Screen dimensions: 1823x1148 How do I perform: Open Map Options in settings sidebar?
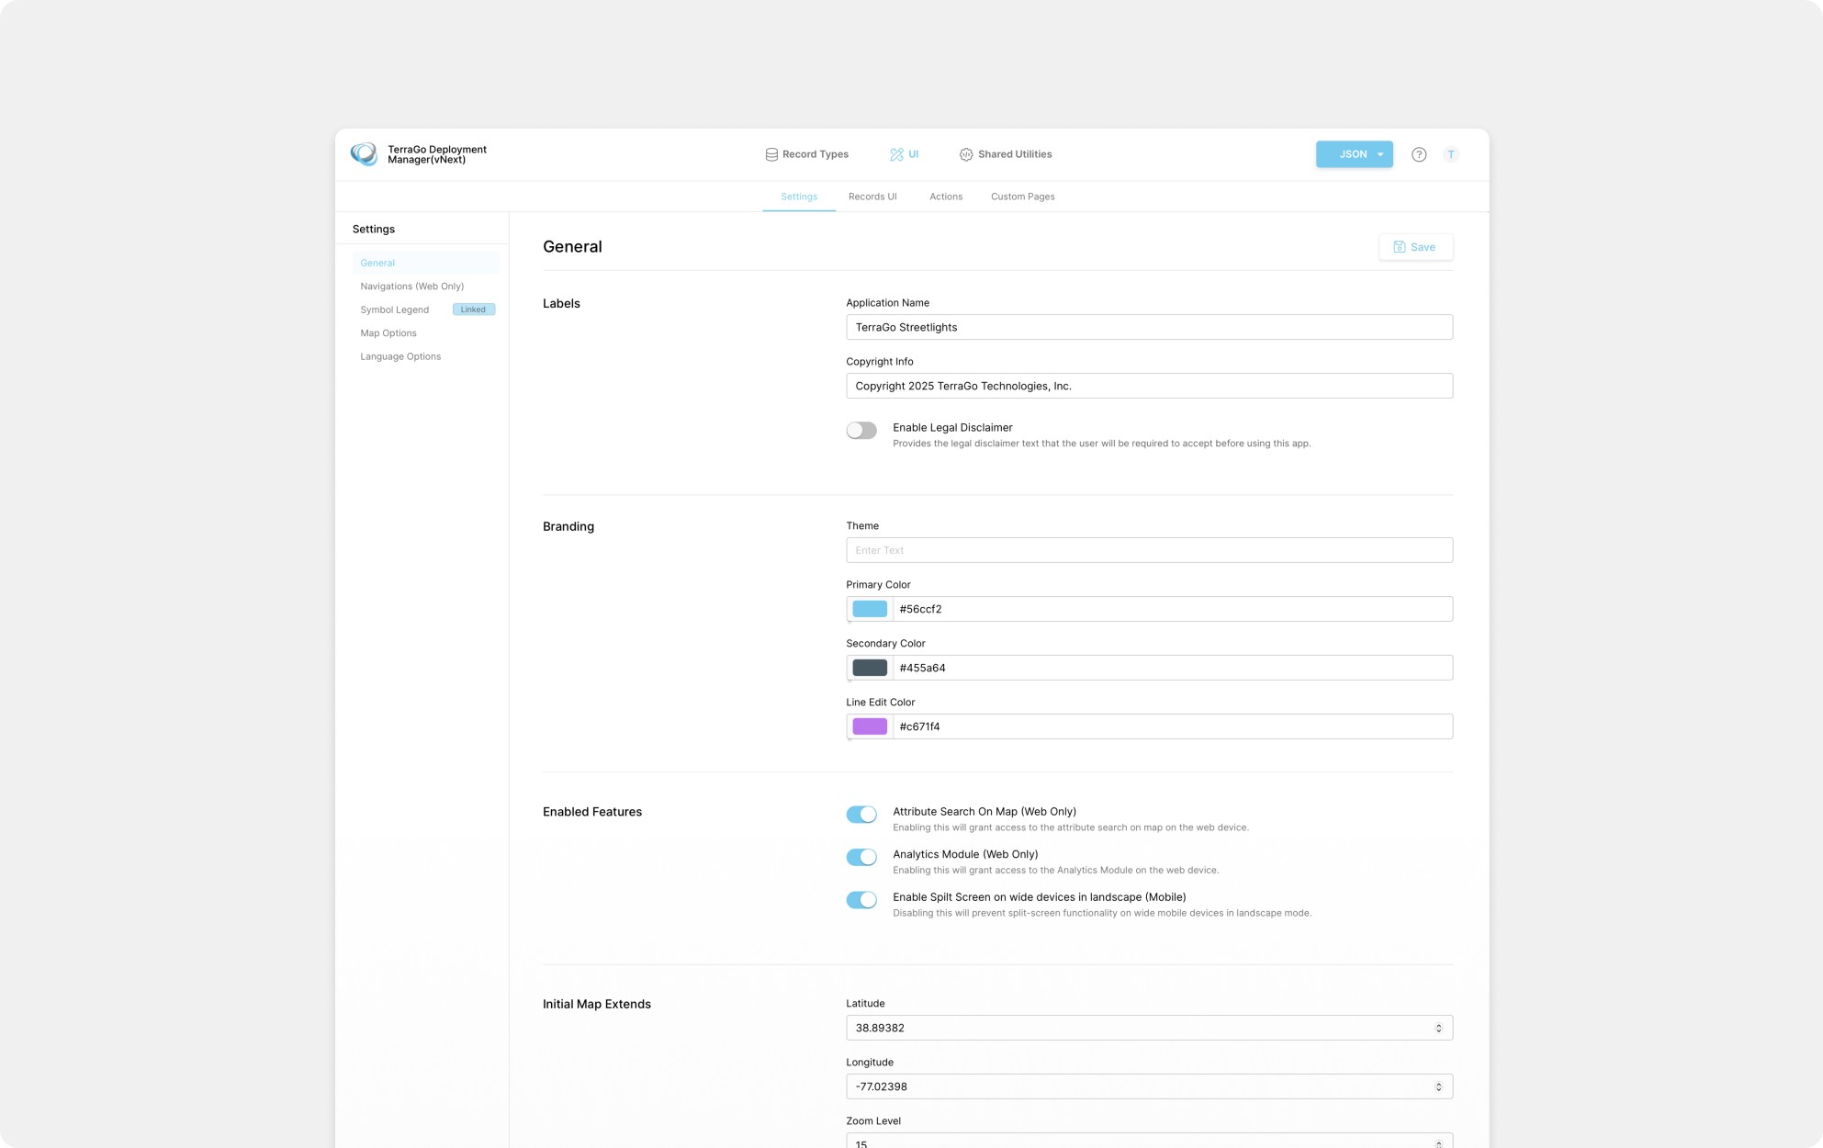(x=388, y=333)
